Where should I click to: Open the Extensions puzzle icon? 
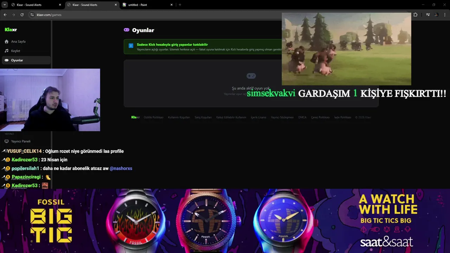tap(416, 15)
